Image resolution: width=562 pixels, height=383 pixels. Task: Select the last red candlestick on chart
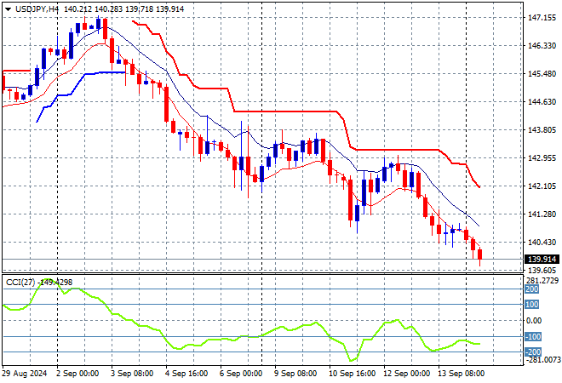(x=480, y=254)
